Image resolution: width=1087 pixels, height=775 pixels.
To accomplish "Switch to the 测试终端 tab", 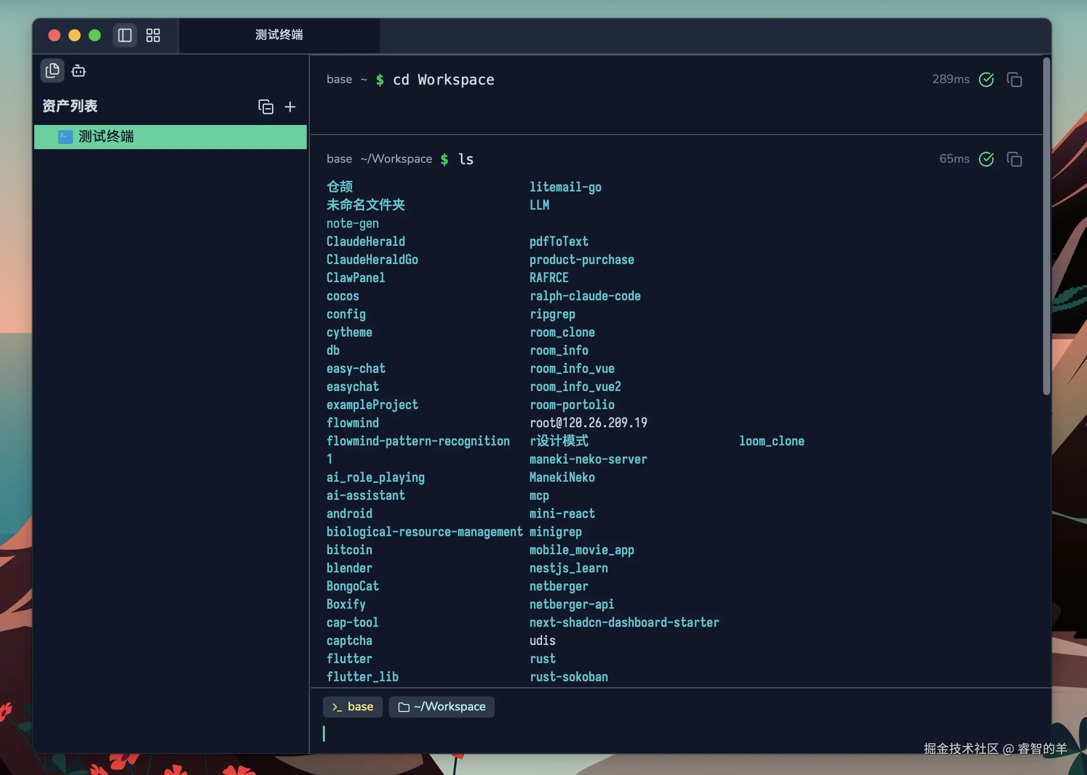I will pos(279,35).
